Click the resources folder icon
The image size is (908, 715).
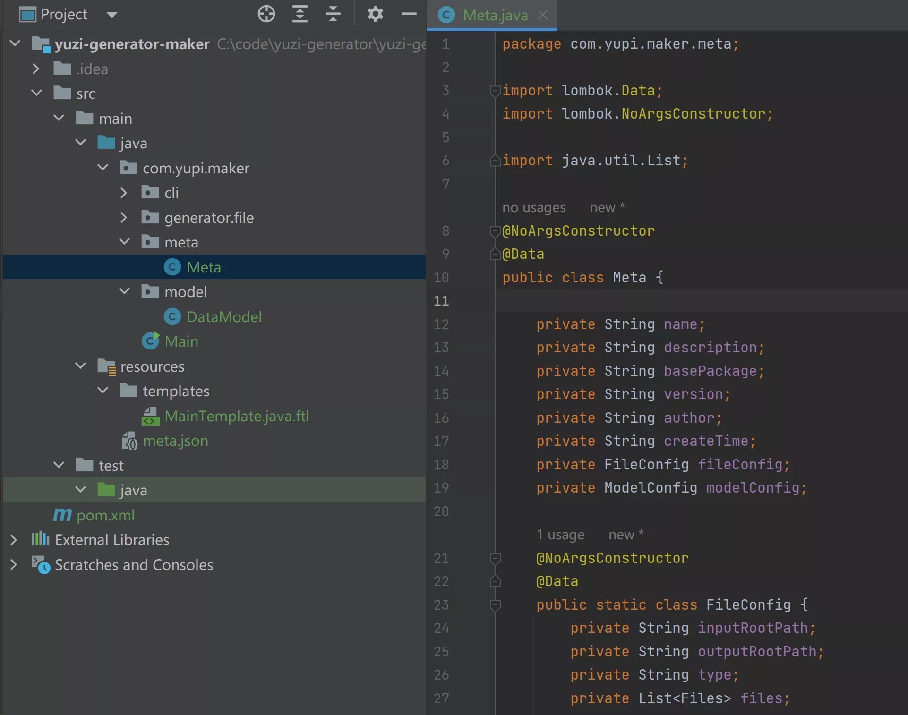coord(107,366)
